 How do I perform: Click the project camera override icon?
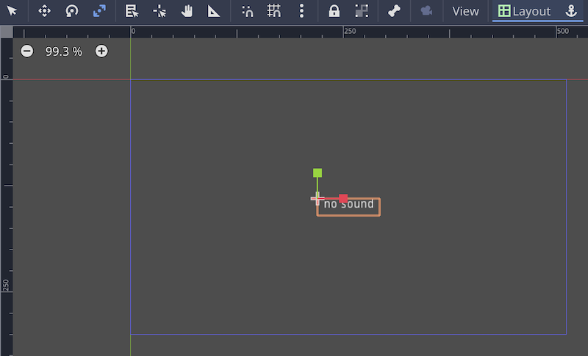tap(426, 11)
